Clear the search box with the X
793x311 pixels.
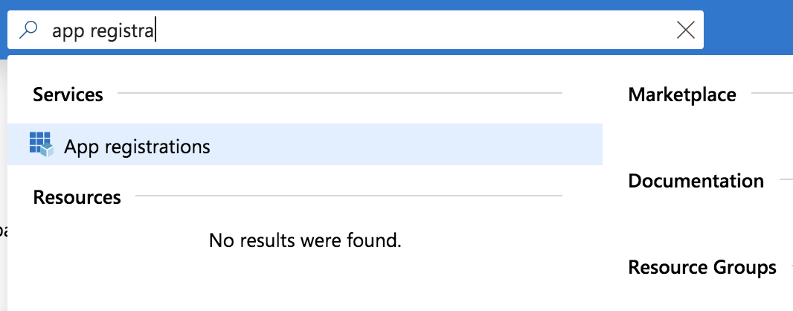click(685, 30)
